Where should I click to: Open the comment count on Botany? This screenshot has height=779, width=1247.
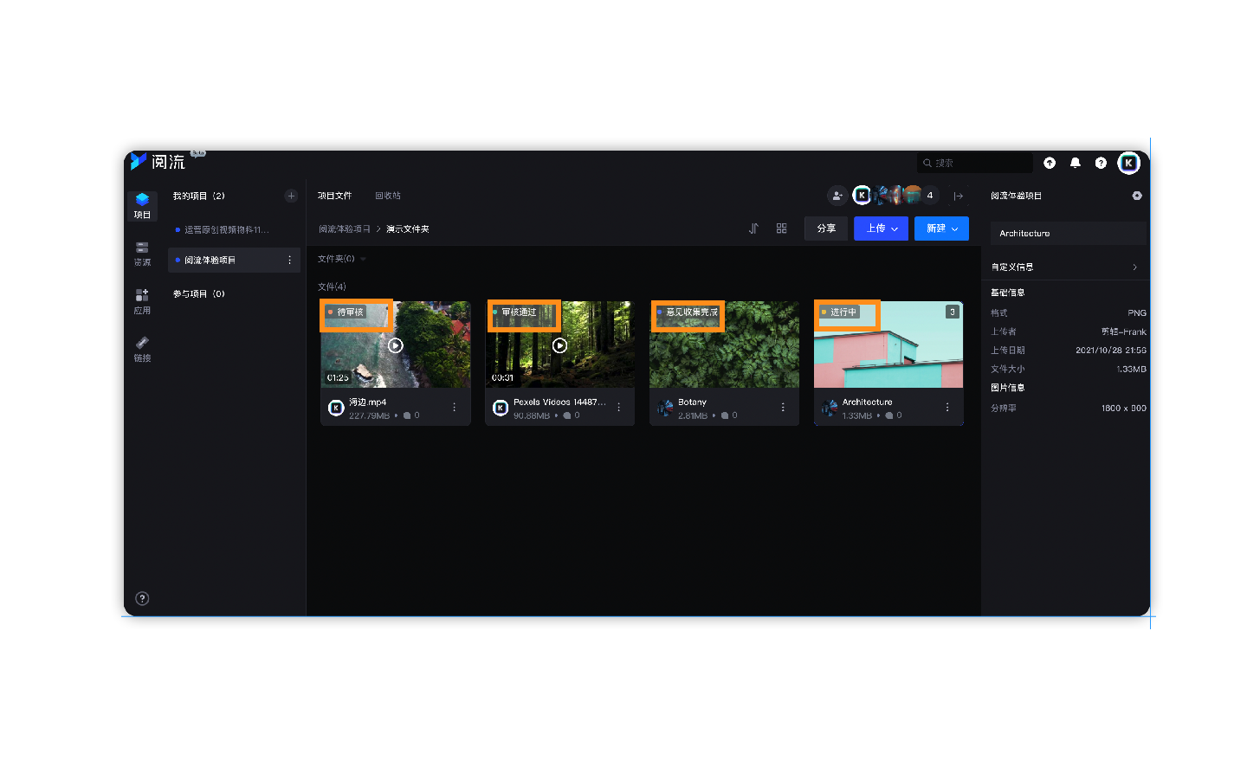[729, 415]
